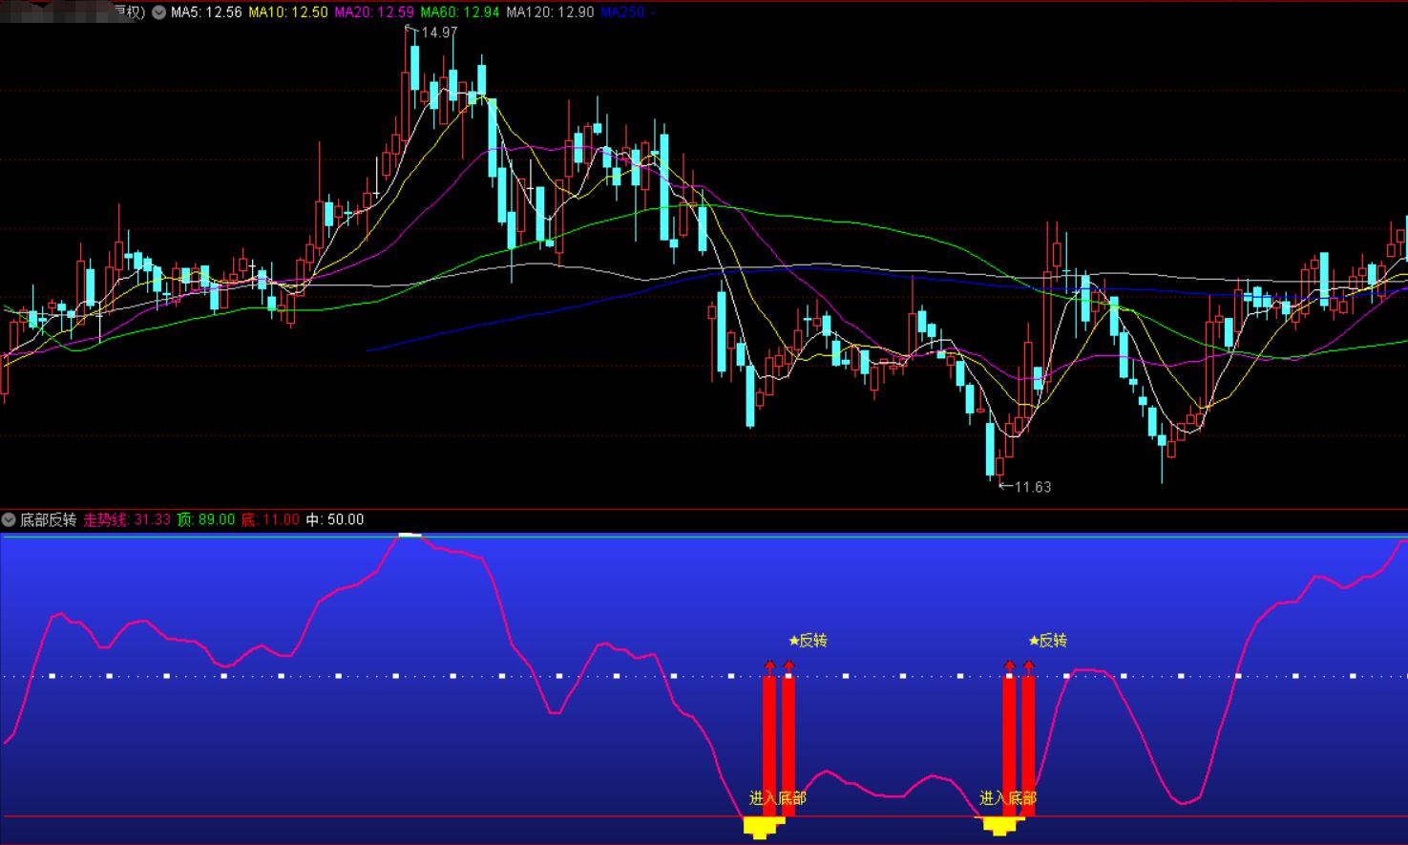Select the MA20: 12.59 label
1408x845 pixels.
[374, 12]
